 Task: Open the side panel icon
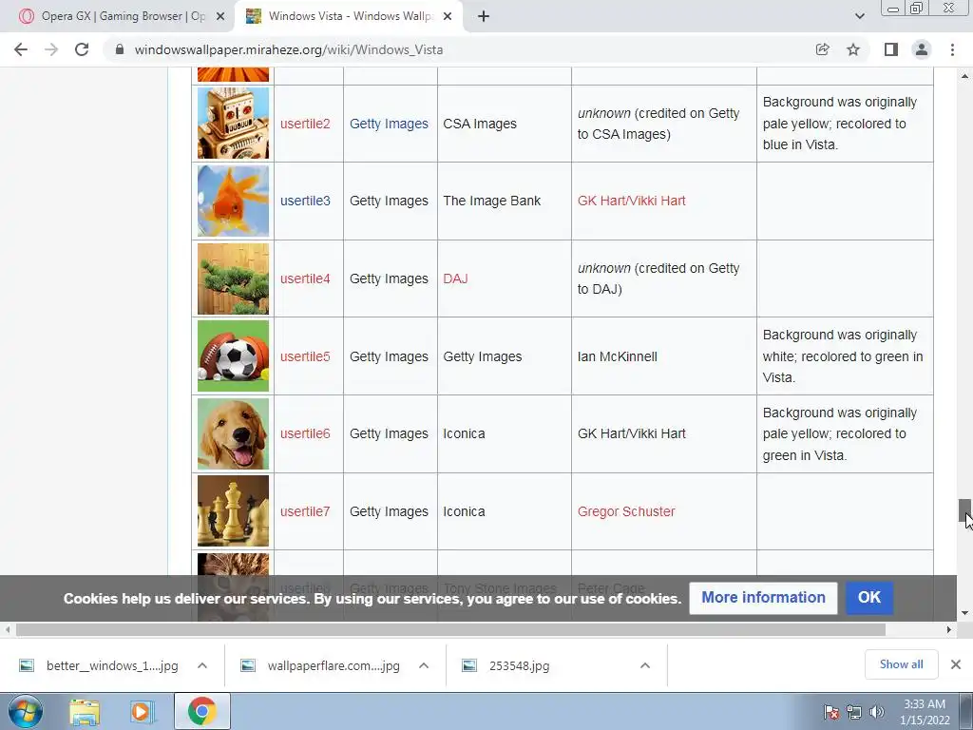(x=891, y=49)
